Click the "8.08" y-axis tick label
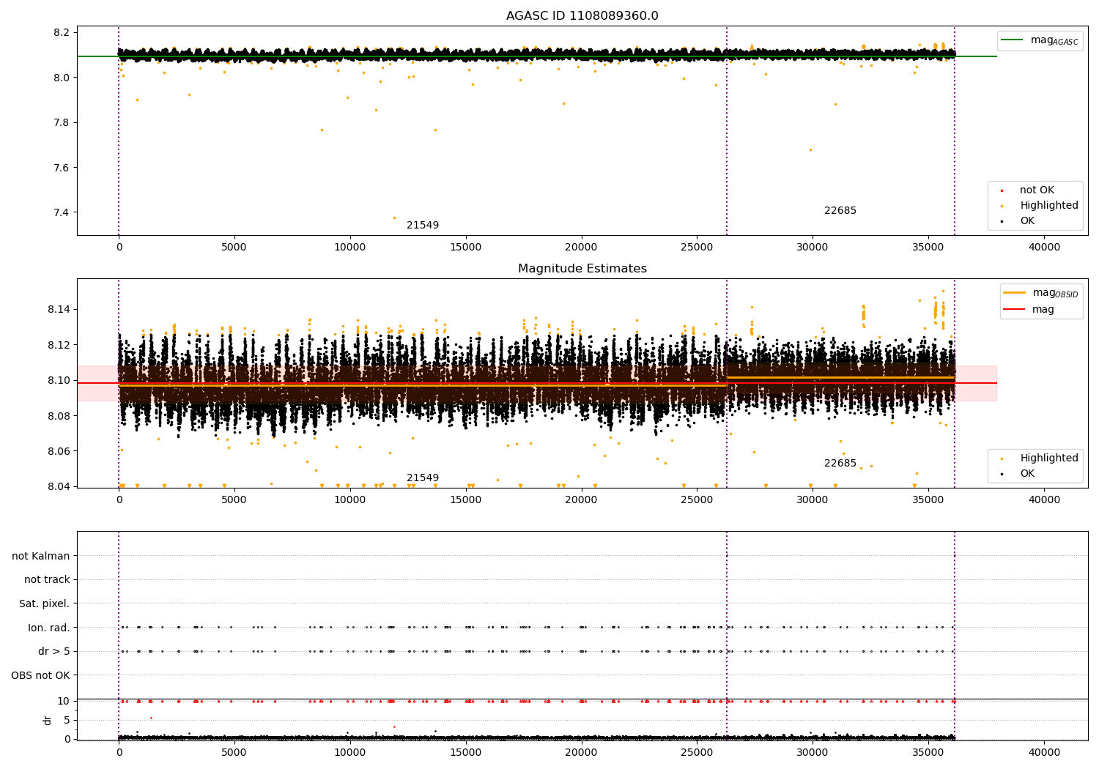 pos(59,416)
